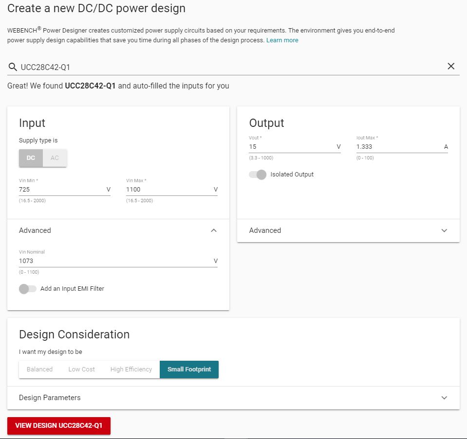This screenshot has width=467, height=439.
Task: Toggle the Isolated Output switch
Action: 258,175
